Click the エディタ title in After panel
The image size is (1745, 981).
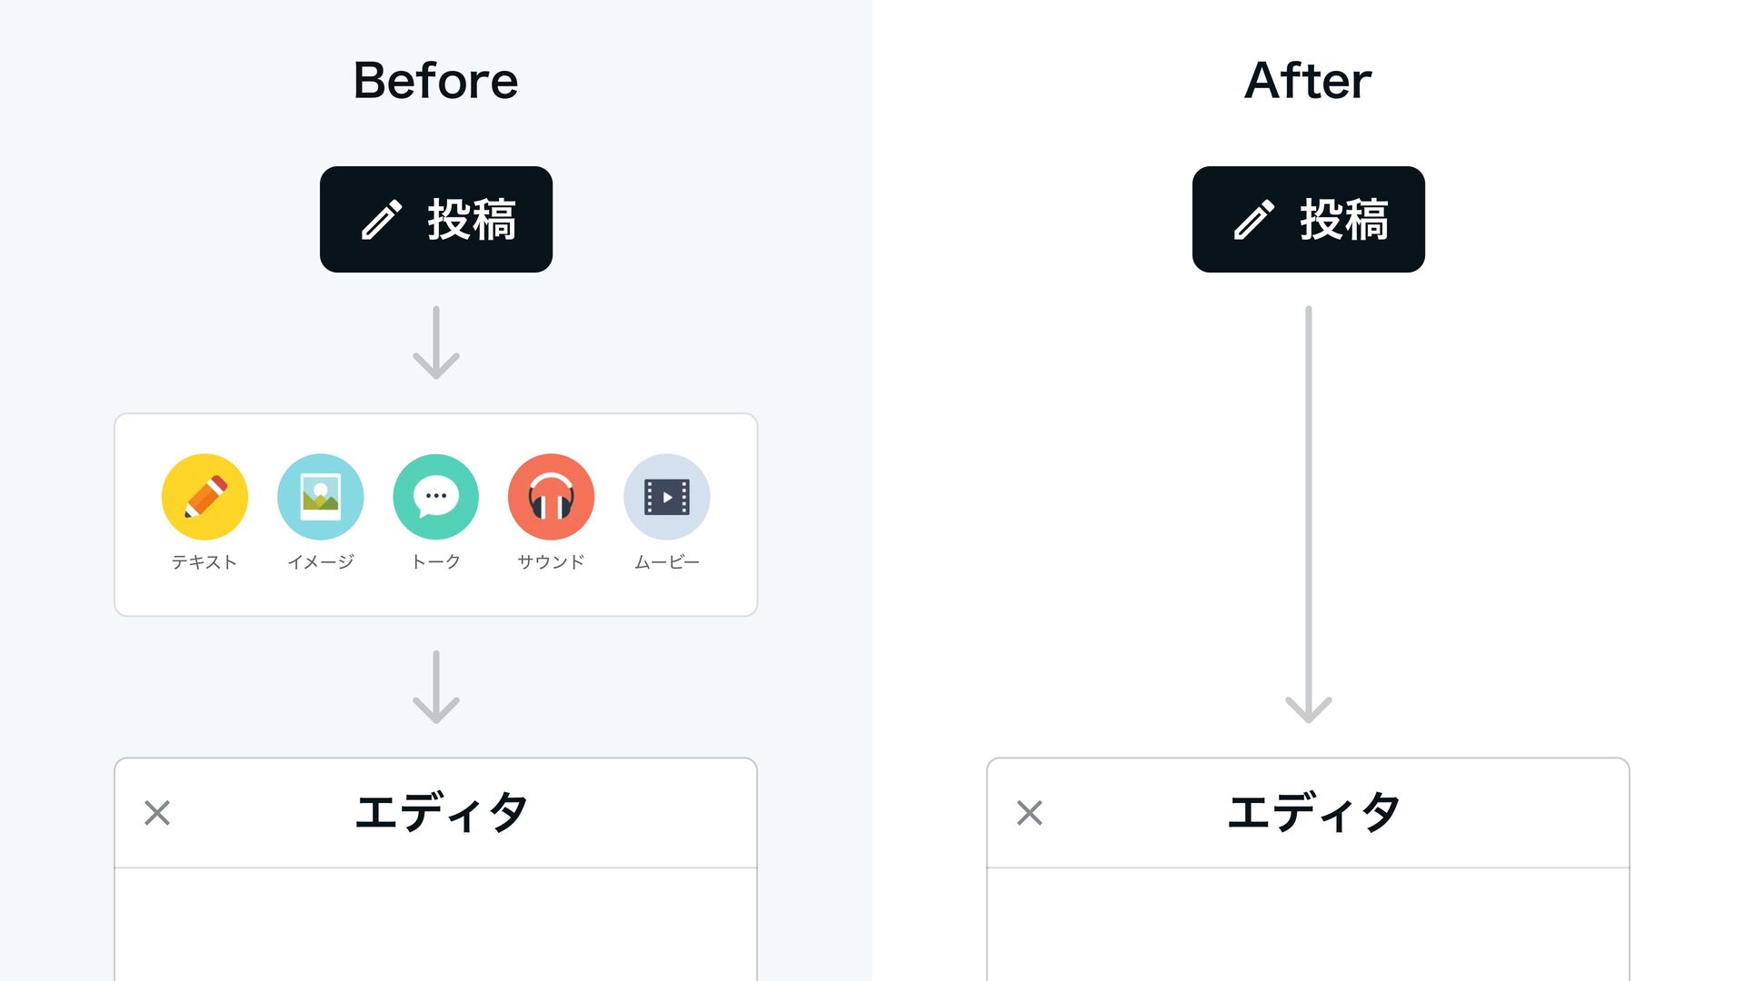(1313, 812)
